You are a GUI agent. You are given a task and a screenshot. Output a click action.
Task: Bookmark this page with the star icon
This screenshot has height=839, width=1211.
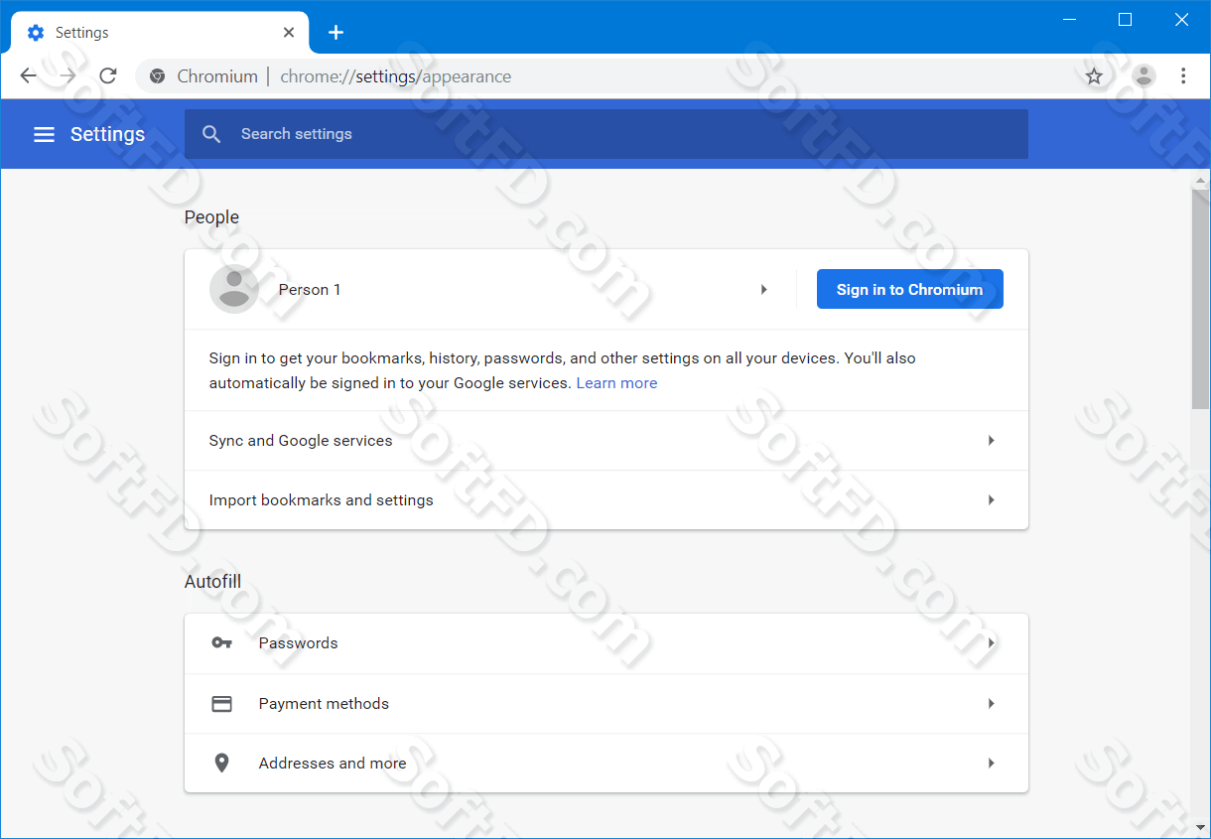1094,76
